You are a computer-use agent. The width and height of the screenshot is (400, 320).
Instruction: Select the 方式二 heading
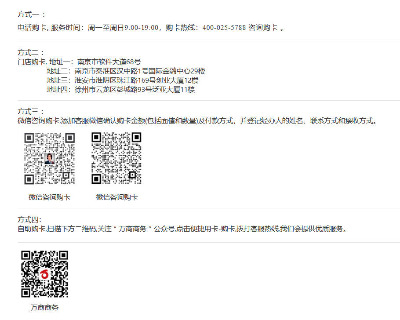[x=31, y=53]
